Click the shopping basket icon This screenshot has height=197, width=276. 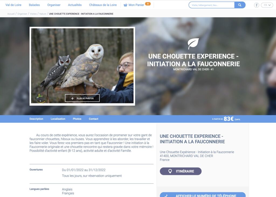pos(125,5)
